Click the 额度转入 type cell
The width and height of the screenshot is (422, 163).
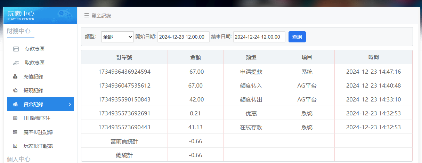[251, 85]
